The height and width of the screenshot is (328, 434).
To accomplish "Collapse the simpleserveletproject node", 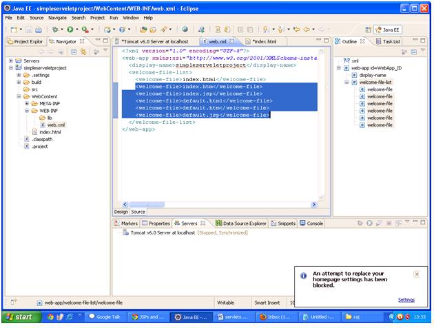I will click(x=11, y=67).
